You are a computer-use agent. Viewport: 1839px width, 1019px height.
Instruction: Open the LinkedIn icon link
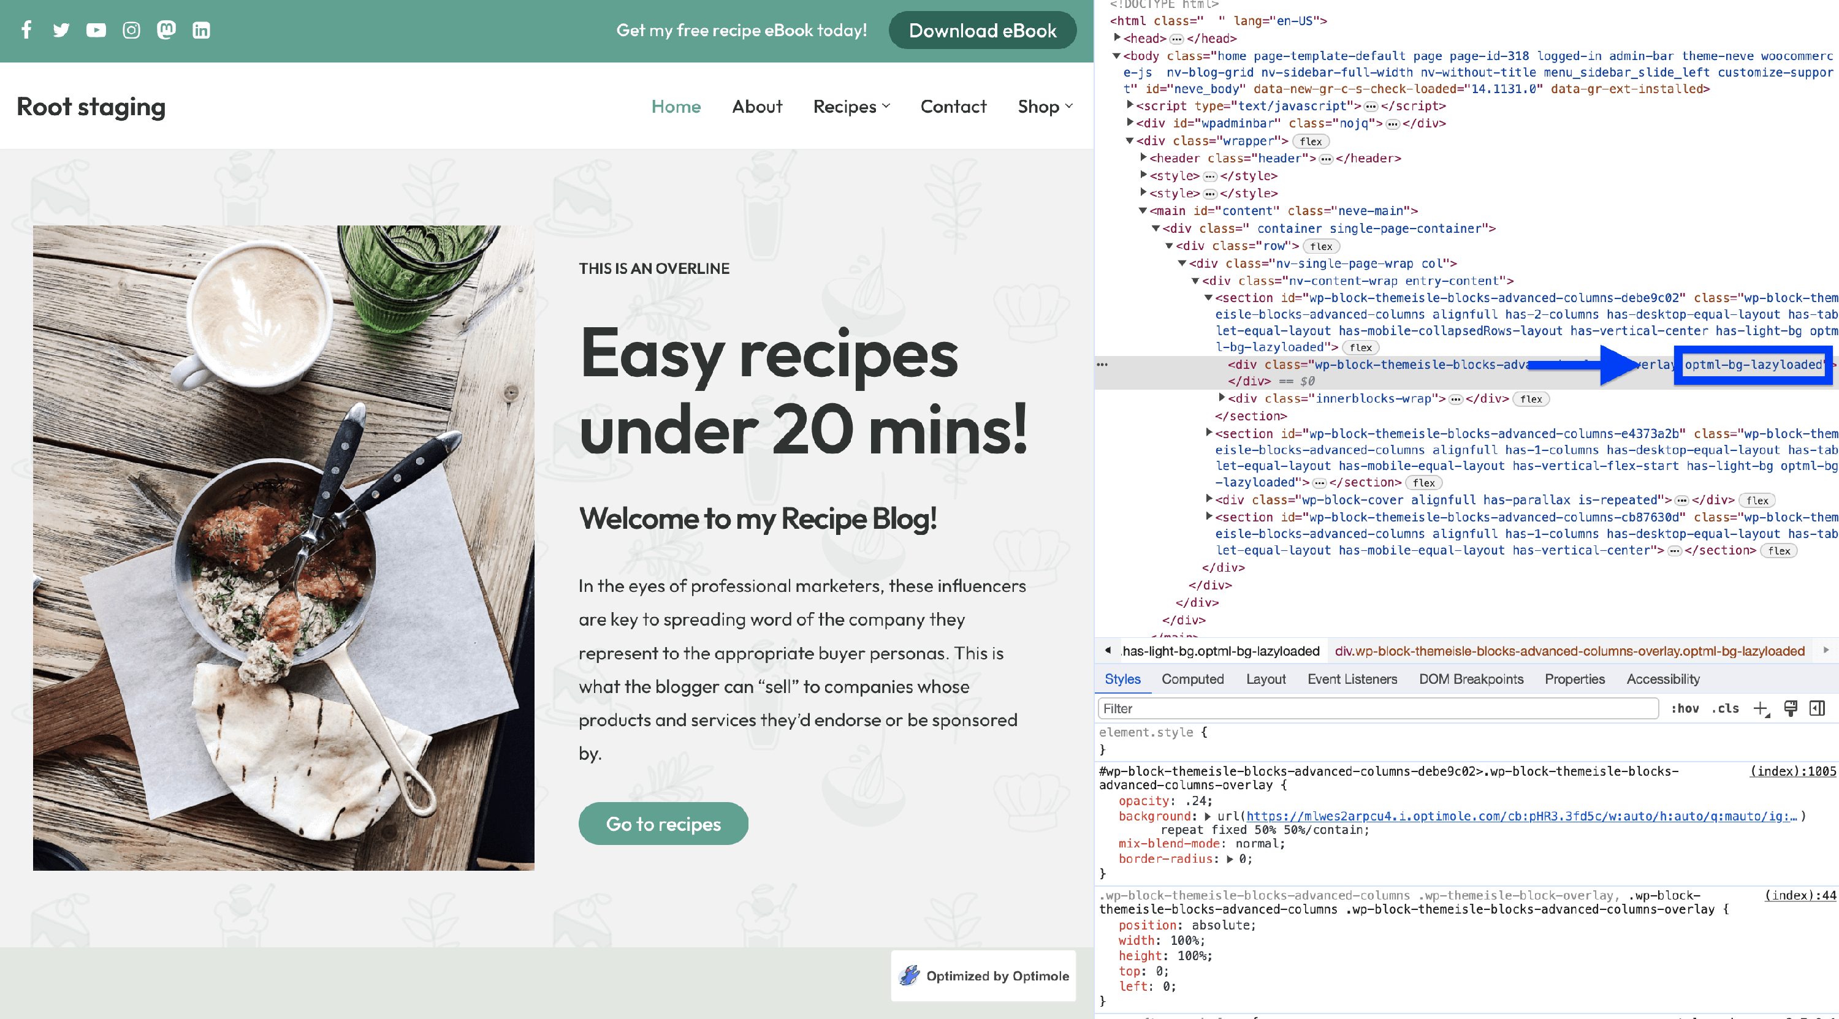pos(201,30)
